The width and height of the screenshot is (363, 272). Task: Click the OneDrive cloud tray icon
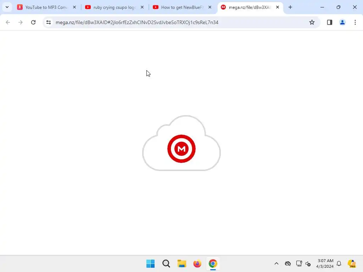pyautogui.click(x=288, y=263)
